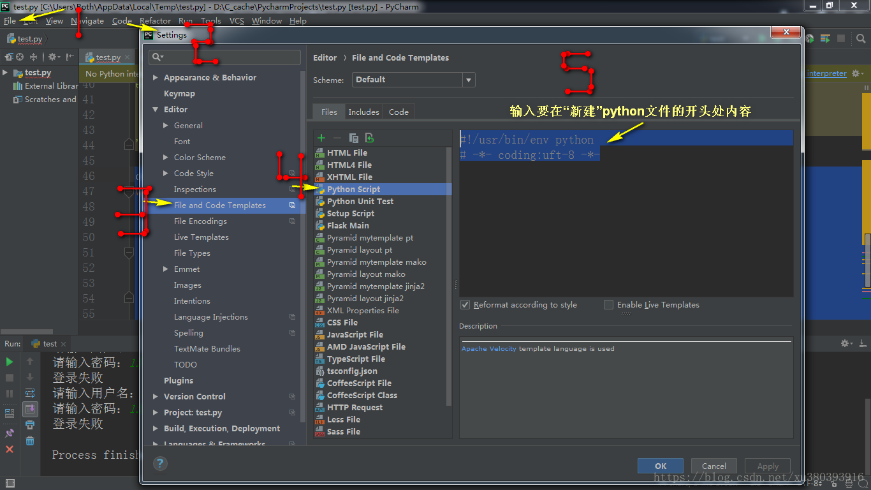Switch to the Includes tab
This screenshot has width=871, height=490.
[363, 112]
